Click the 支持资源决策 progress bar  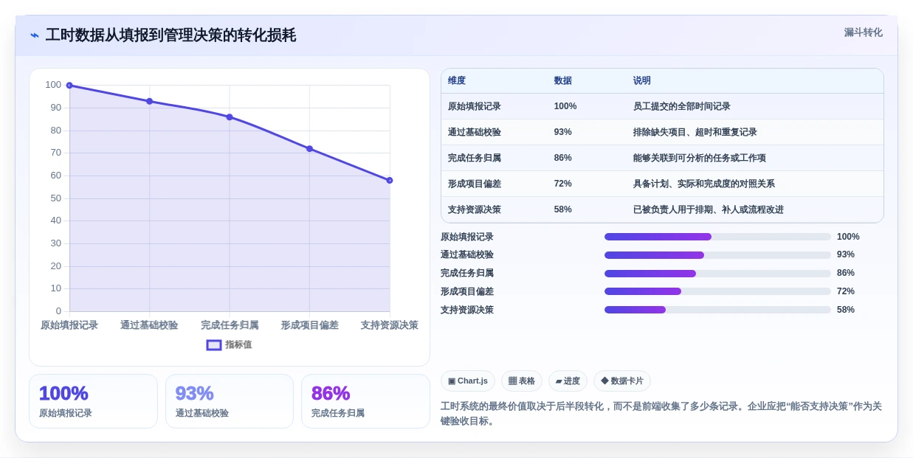pos(717,310)
